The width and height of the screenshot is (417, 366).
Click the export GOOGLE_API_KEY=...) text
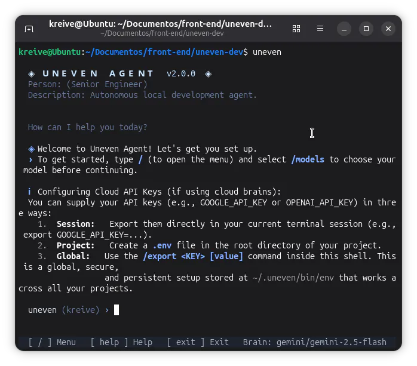pyautogui.click(x=87, y=235)
